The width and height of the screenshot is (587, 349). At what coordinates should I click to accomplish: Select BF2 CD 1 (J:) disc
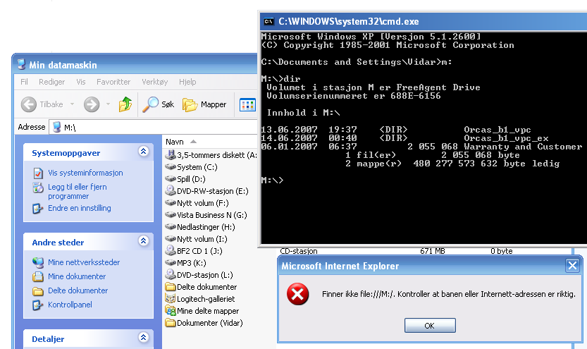pos(194,251)
